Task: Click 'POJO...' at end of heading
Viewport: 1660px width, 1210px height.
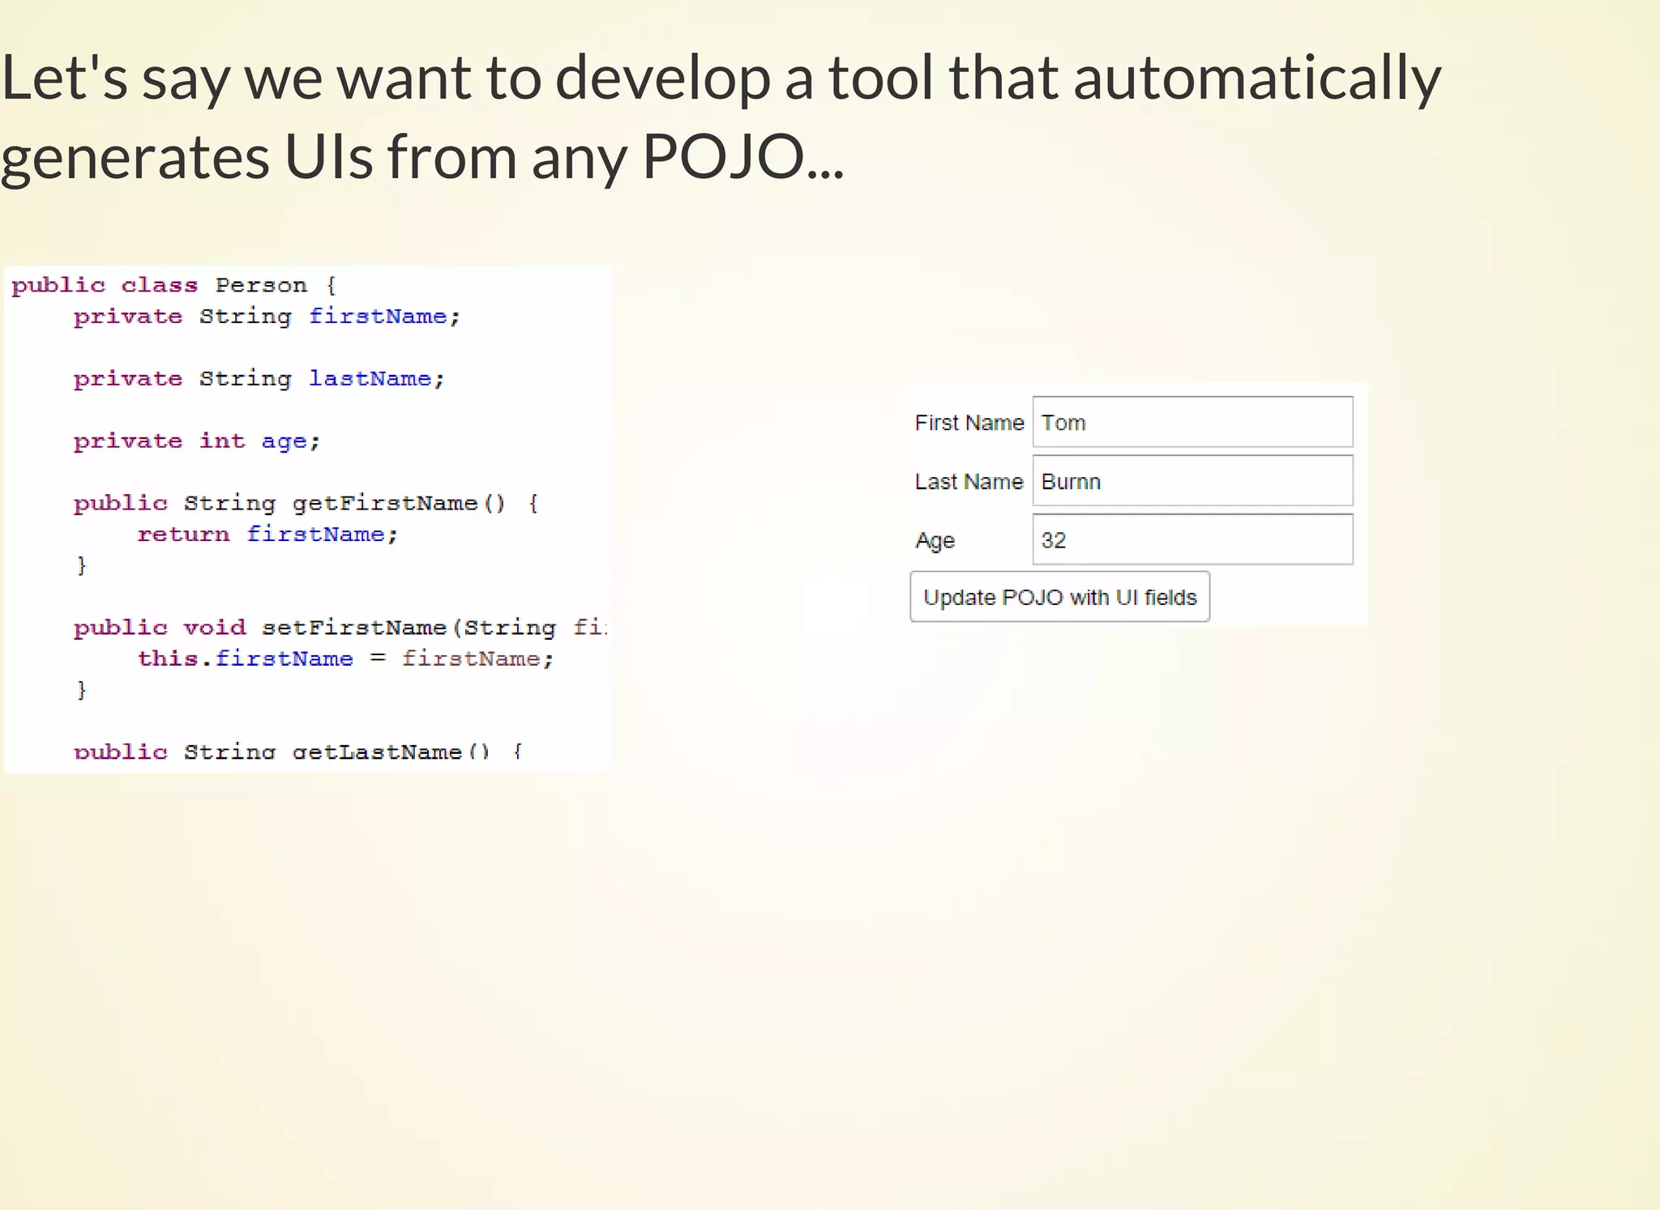Action: pyautogui.click(x=742, y=156)
